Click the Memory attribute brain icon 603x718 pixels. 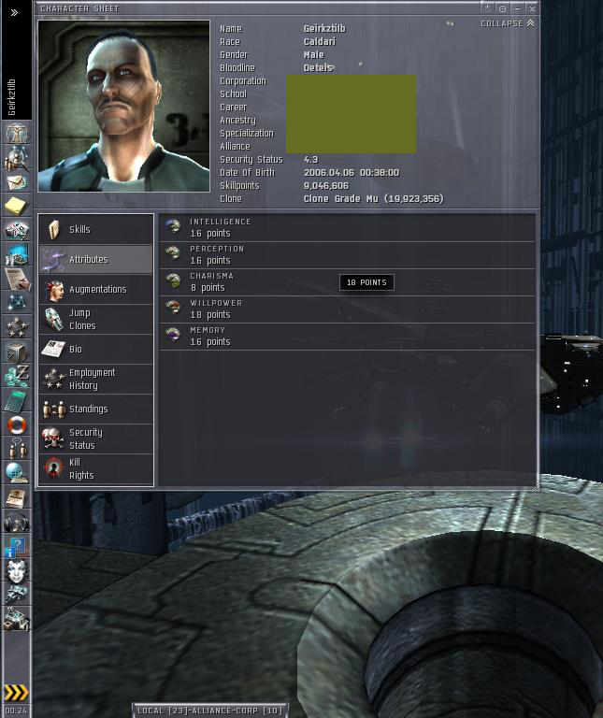173,335
